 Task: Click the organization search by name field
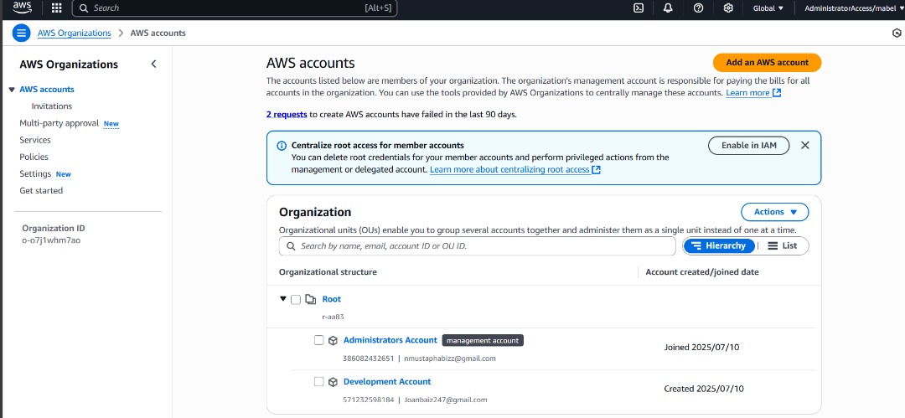(x=478, y=246)
